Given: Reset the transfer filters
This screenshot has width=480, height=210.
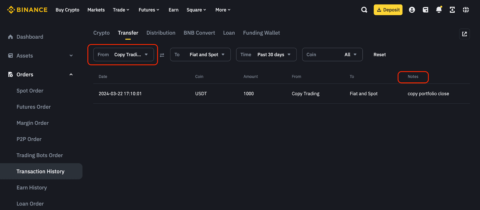Looking at the screenshot, I should pos(379,55).
